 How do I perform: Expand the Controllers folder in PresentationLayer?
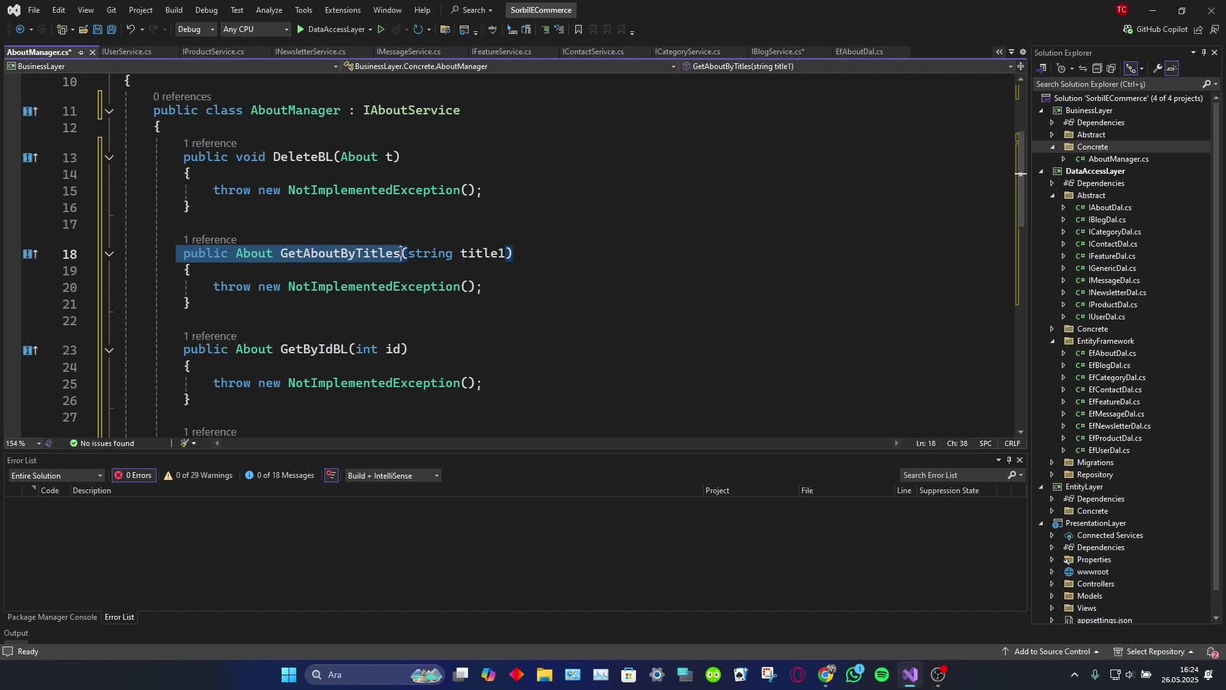pos(1052,584)
